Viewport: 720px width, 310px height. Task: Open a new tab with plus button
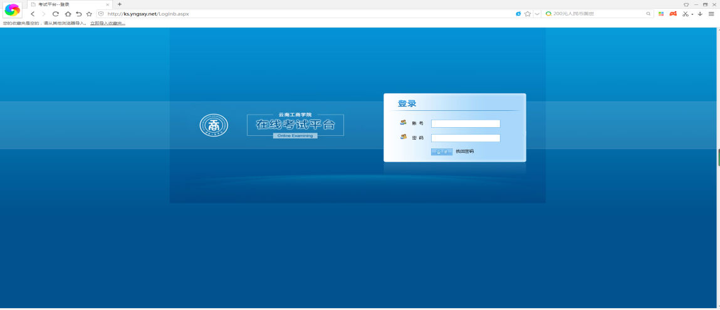tap(120, 4)
